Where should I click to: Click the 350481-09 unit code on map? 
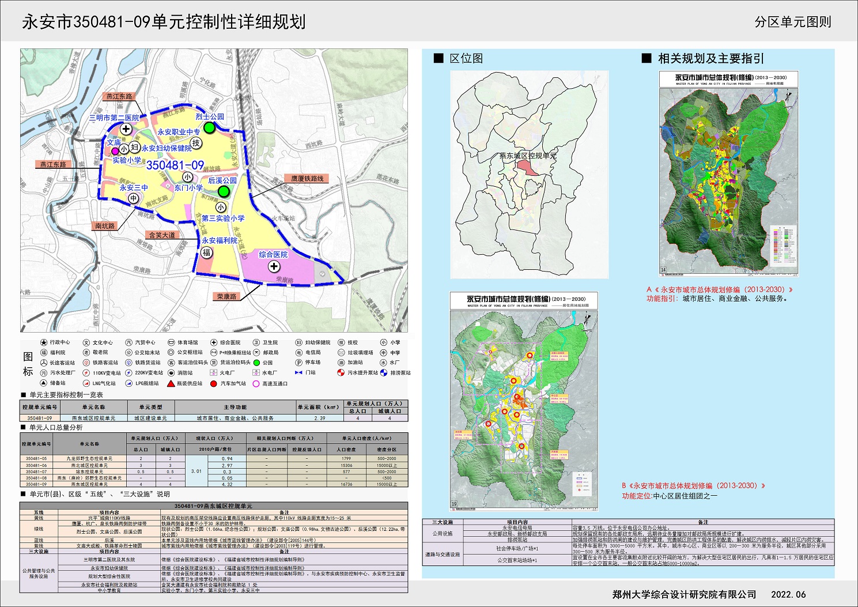pos(175,165)
